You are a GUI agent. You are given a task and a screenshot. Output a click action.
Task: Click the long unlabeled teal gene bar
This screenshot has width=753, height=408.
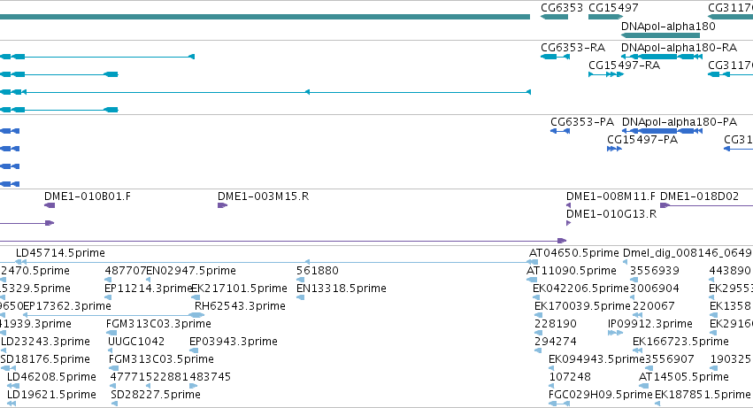pyautogui.click(x=265, y=17)
